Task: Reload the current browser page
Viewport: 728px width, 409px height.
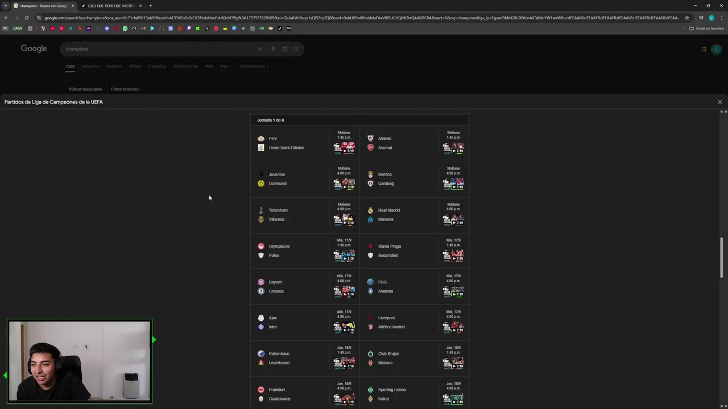Action: 26,18
